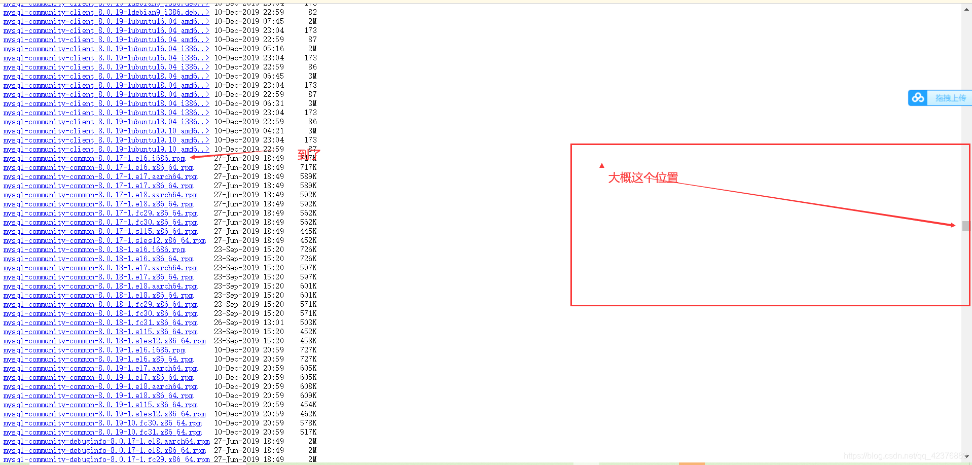Click the 517K file size text
Image resolution: width=972 pixels, height=465 pixels.
[308, 432]
